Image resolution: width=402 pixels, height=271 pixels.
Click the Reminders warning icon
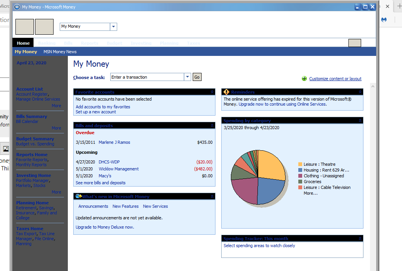[x=226, y=92]
